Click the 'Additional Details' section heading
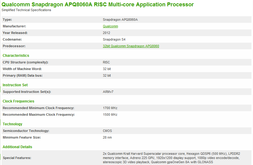 point(17,147)
